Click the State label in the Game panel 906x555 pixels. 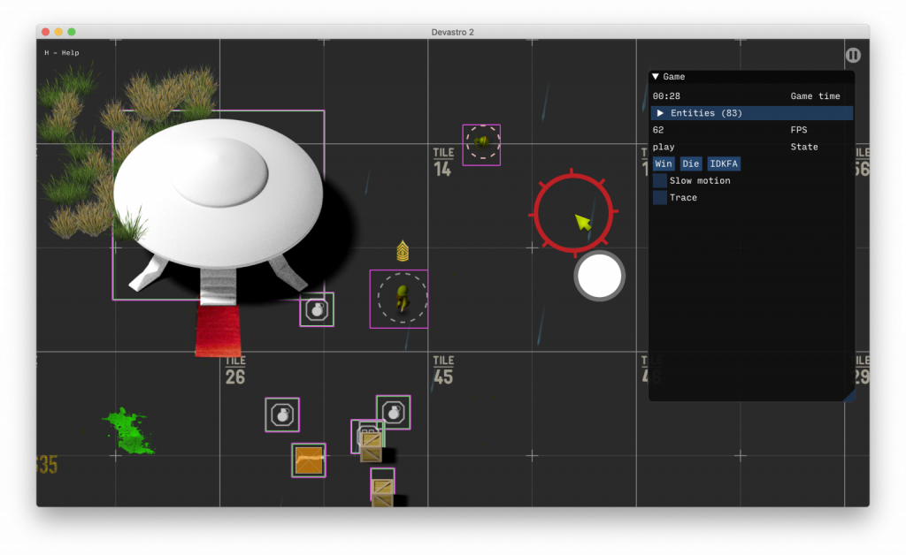(x=804, y=147)
